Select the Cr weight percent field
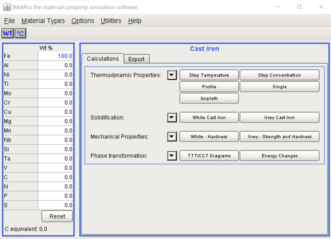Viewport: 331px width, 239px height. (x=55, y=103)
